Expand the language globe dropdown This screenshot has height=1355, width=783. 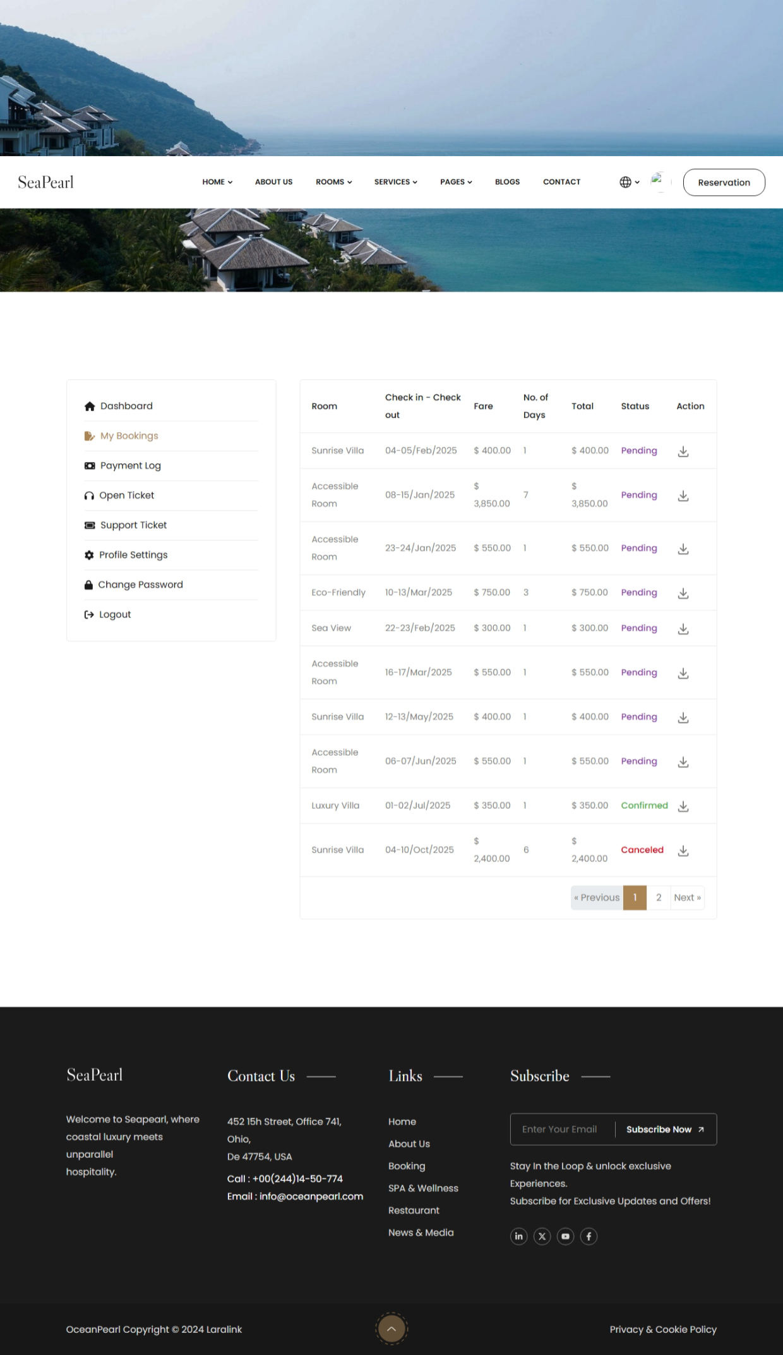[629, 182]
